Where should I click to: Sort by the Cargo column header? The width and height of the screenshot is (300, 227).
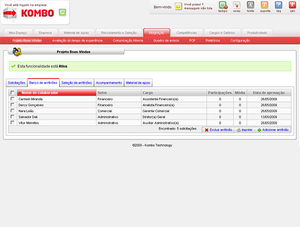[173, 93]
